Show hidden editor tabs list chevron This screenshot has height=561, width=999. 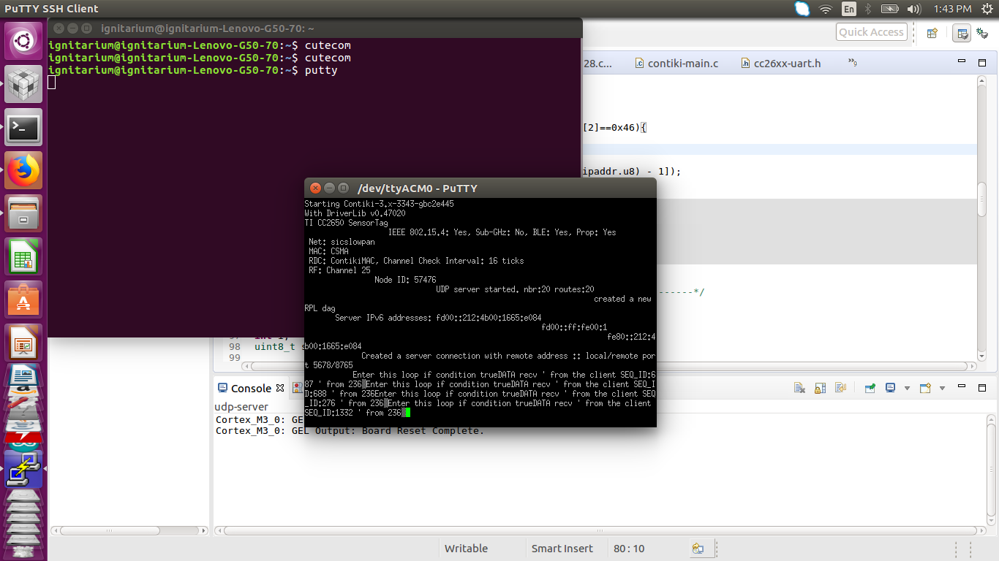(x=852, y=63)
